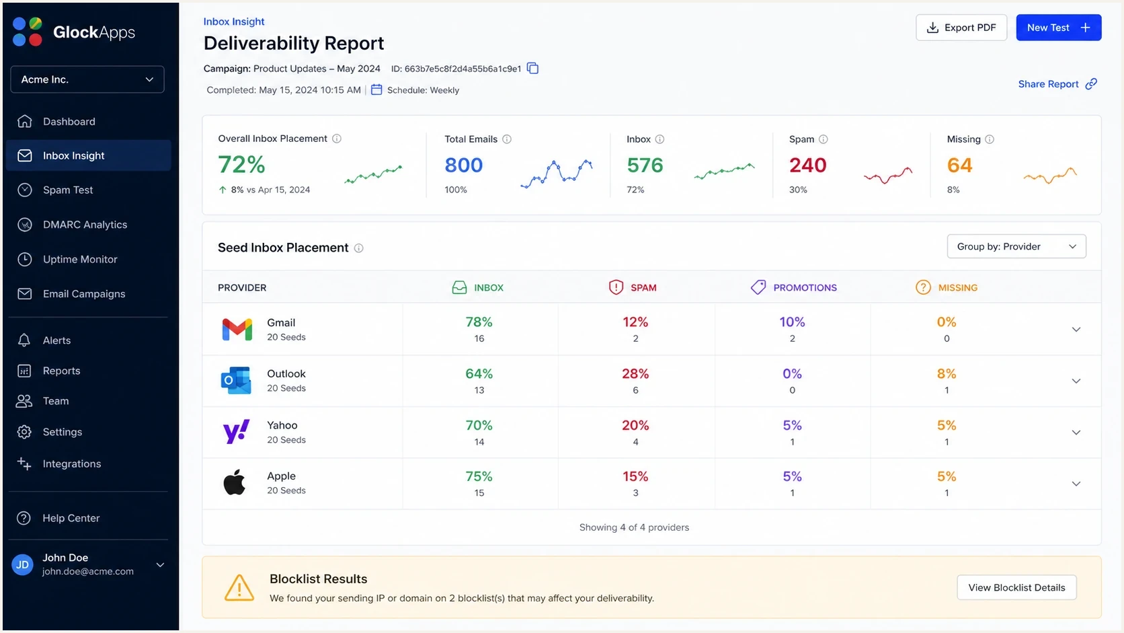Click info icon next to Seed Inbox Placement
This screenshot has width=1124, height=633.
[359, 248]
